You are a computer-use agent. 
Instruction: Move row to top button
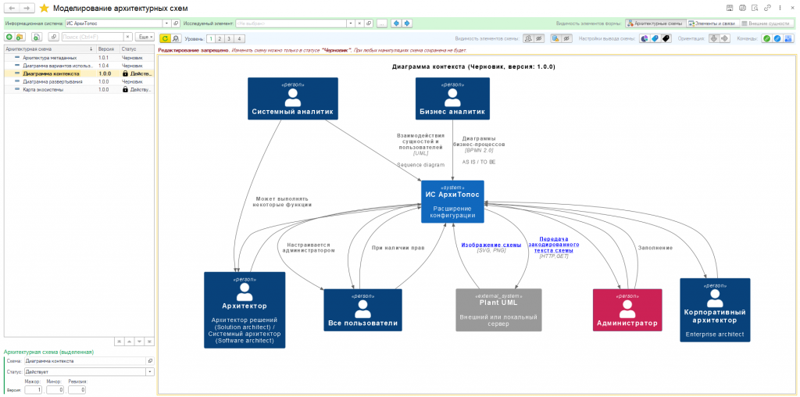[119, 341]
